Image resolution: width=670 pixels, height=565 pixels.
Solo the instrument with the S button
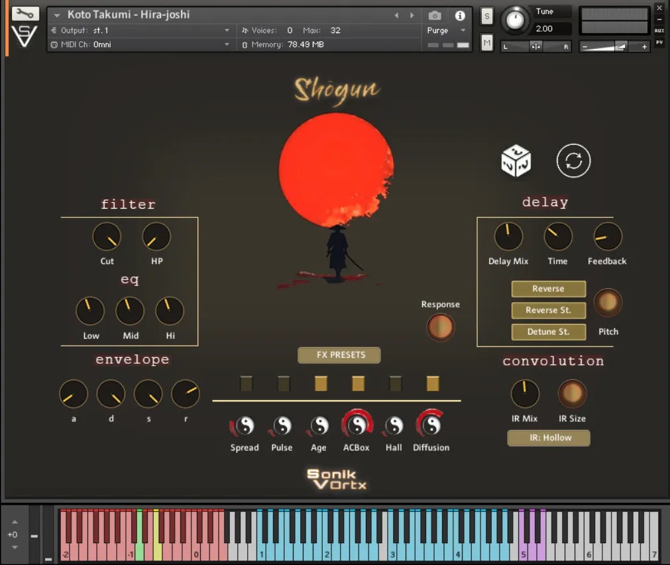point(486,15)
